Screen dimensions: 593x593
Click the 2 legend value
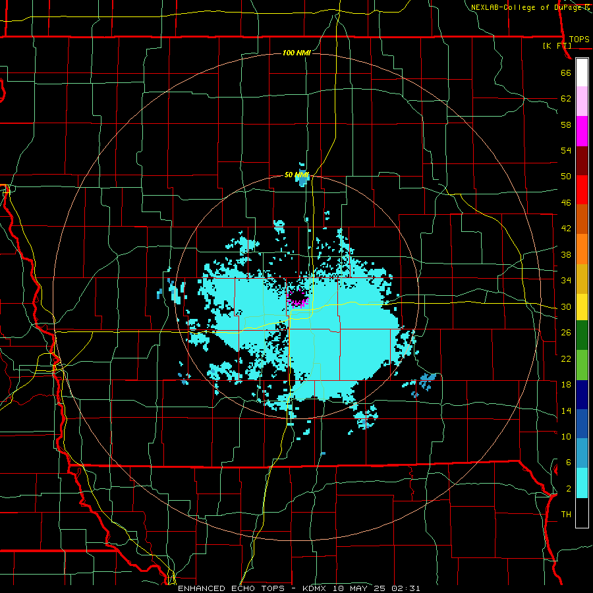click(569, 489)
